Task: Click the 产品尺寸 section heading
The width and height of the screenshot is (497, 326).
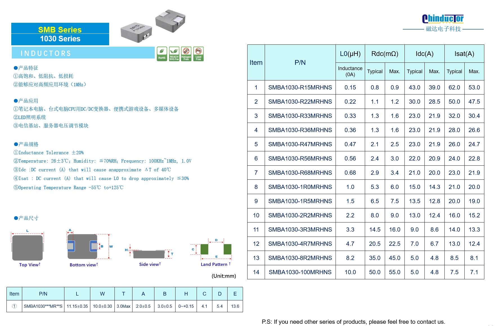Action: [x=26, y=218]
